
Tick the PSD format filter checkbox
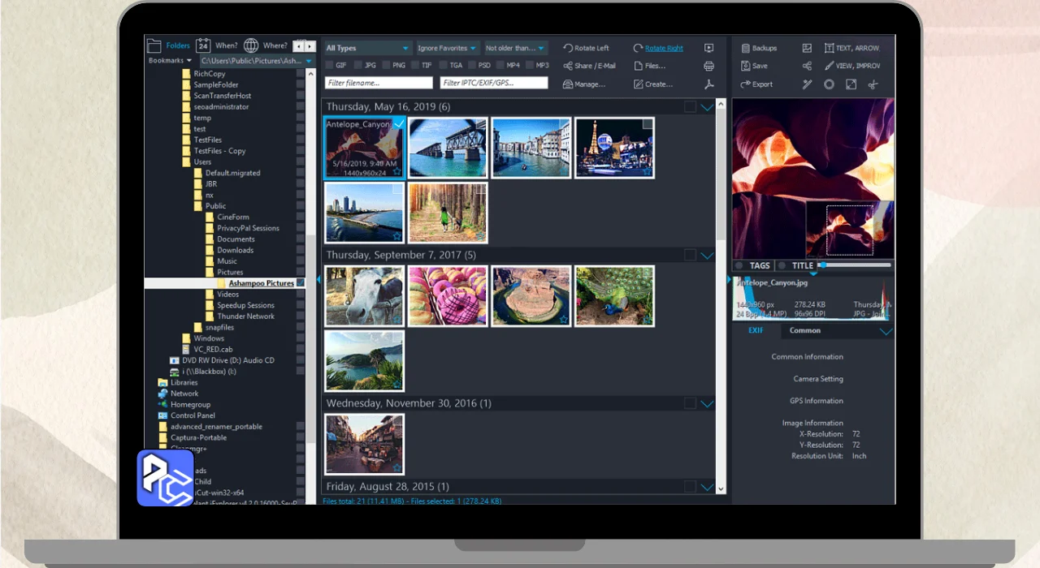[x=473, y=65]
